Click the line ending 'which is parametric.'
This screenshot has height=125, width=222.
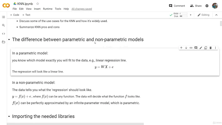pos(76,103)
